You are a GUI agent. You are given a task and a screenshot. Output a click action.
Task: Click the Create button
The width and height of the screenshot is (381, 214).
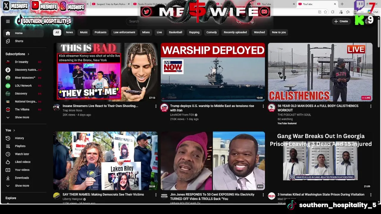(341, 21)
